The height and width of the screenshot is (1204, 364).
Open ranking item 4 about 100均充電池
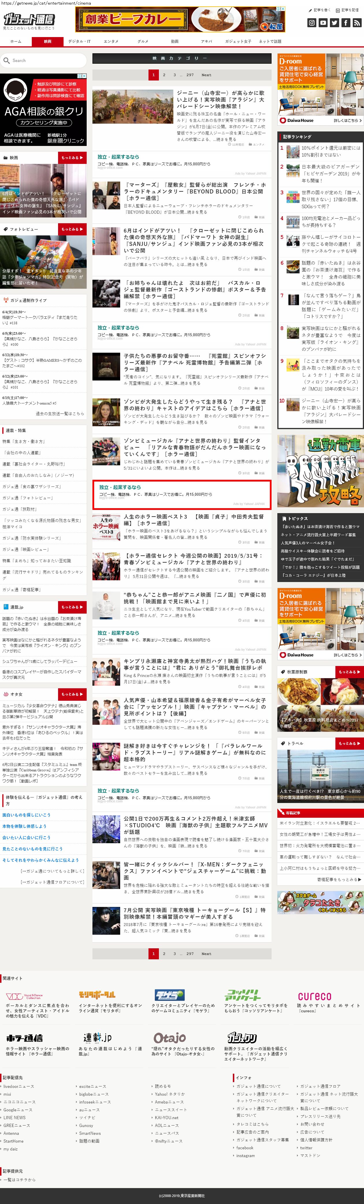click(330, 222)
